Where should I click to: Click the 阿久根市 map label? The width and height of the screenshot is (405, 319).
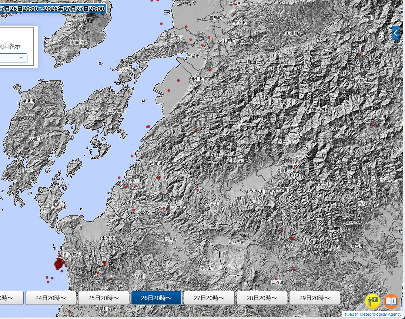tap(72, 254)
